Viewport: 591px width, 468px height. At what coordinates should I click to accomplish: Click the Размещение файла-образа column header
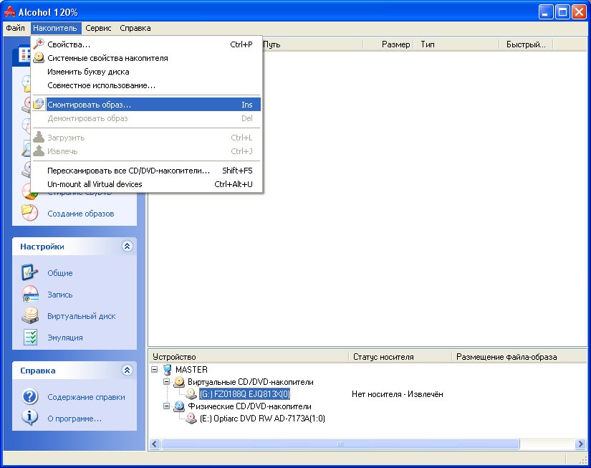[519, 357]
